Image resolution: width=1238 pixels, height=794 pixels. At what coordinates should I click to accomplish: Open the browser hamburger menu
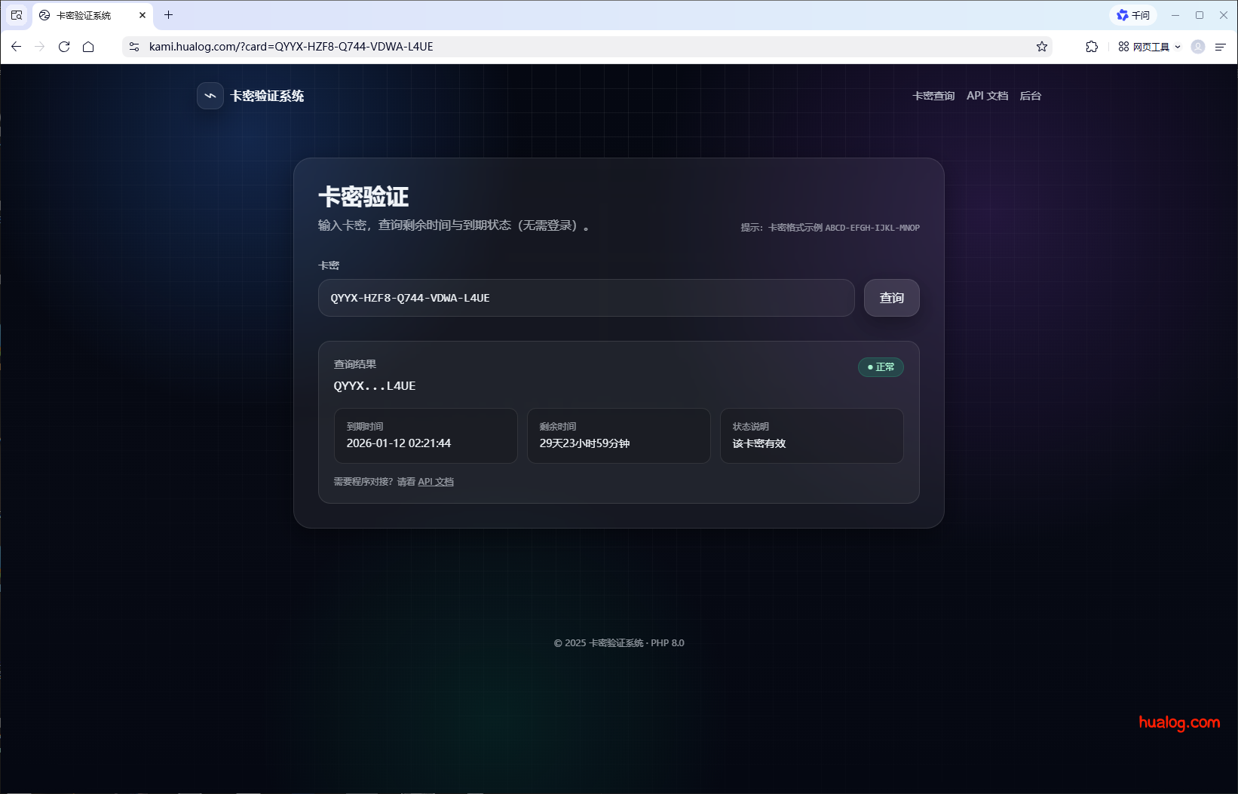(1221, 46)
